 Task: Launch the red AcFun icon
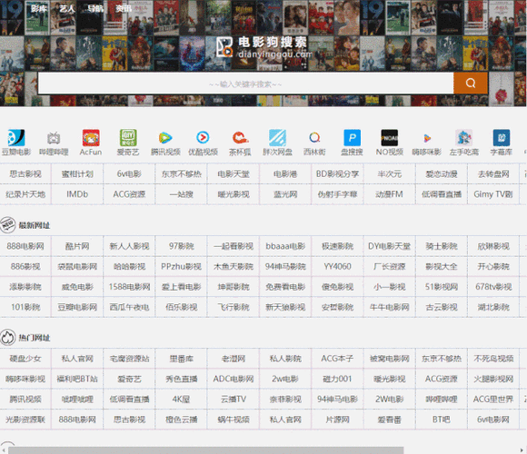coord(91,138)
